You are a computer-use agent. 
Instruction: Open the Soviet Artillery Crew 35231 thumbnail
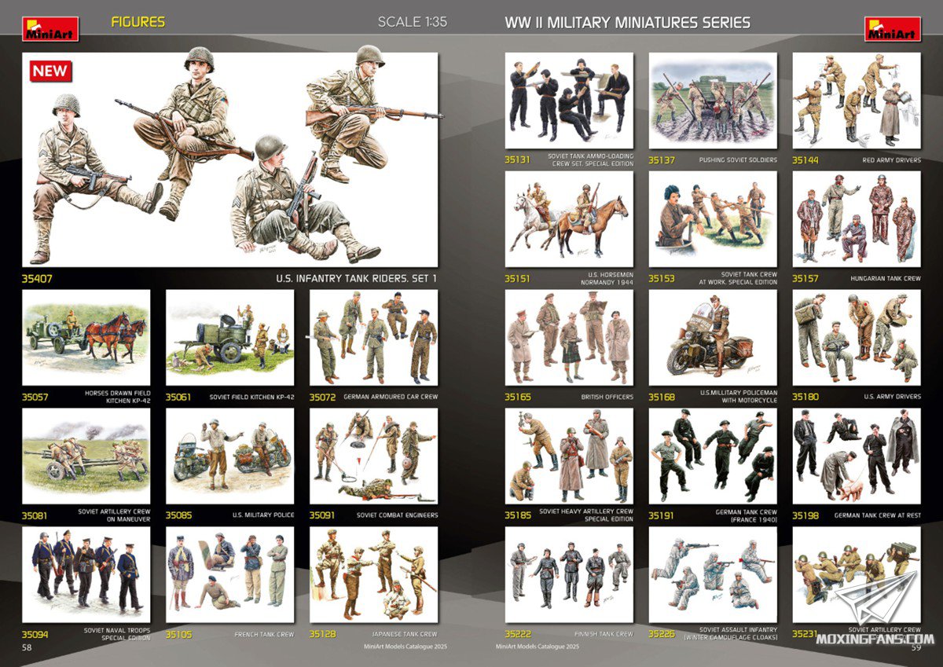point(857,575)
